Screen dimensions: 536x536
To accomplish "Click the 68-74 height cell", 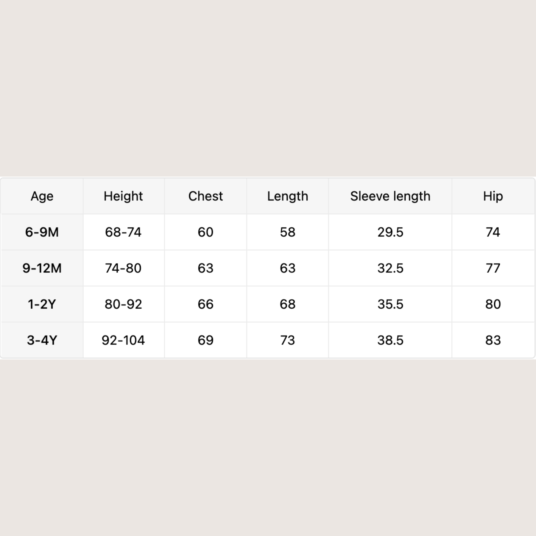I will pos(123,232).
